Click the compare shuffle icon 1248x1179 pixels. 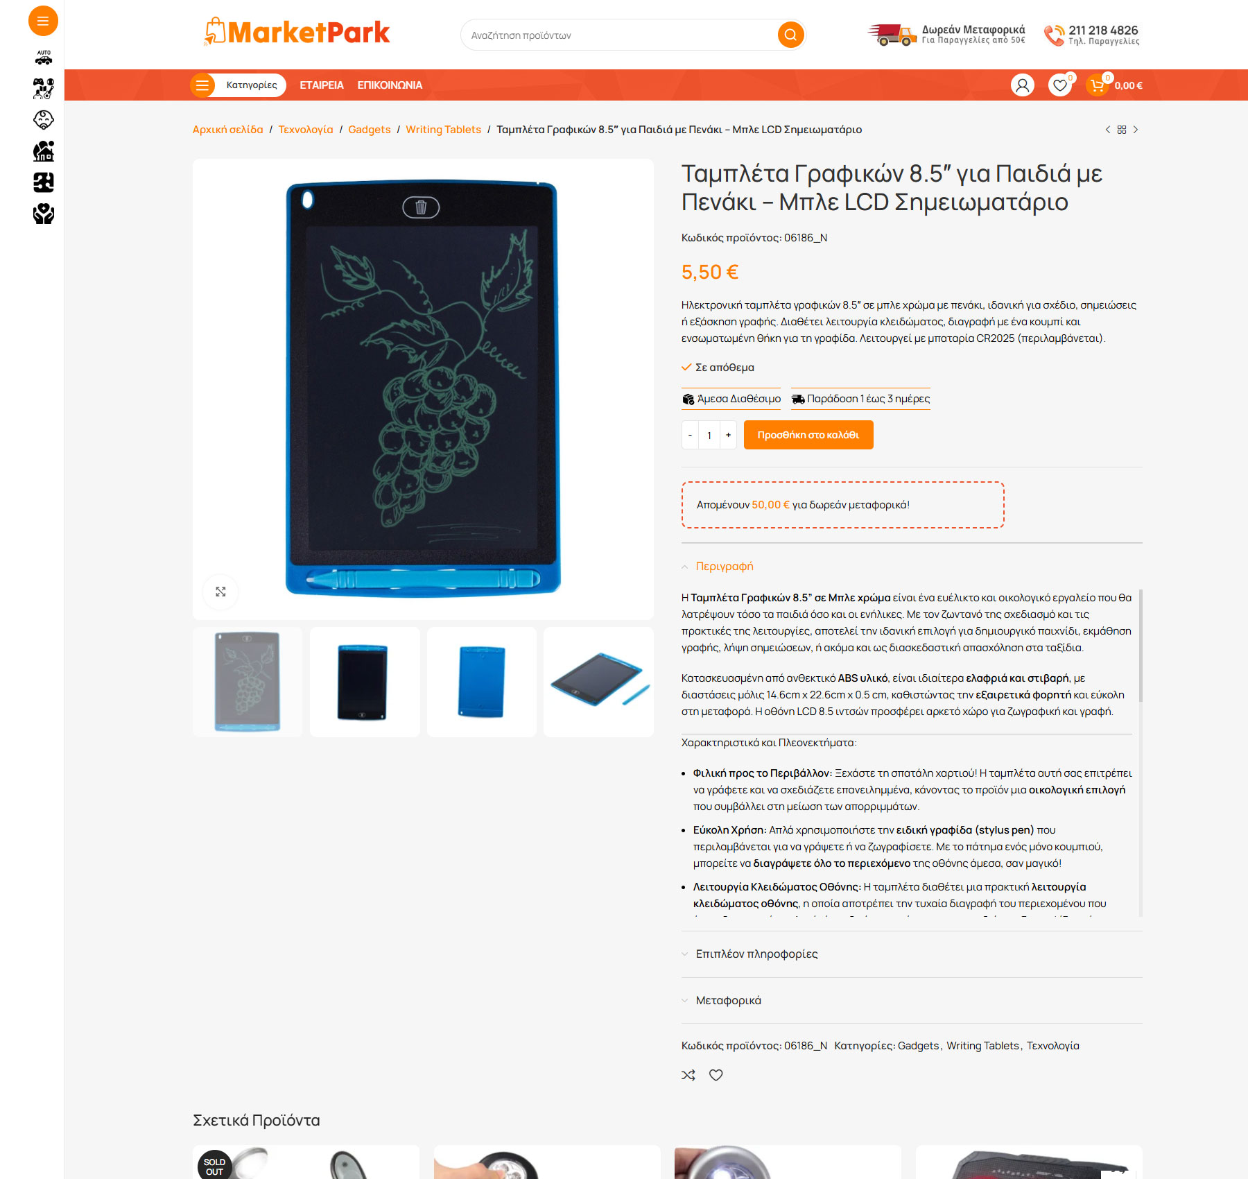(x=688, y=1075)
